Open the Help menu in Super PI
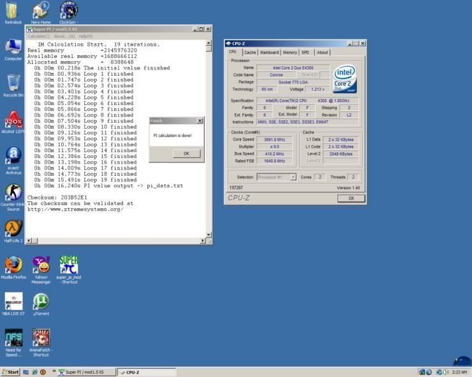This screenshot has height=377, width=472. pyautogui.click(x=85, y=36)
